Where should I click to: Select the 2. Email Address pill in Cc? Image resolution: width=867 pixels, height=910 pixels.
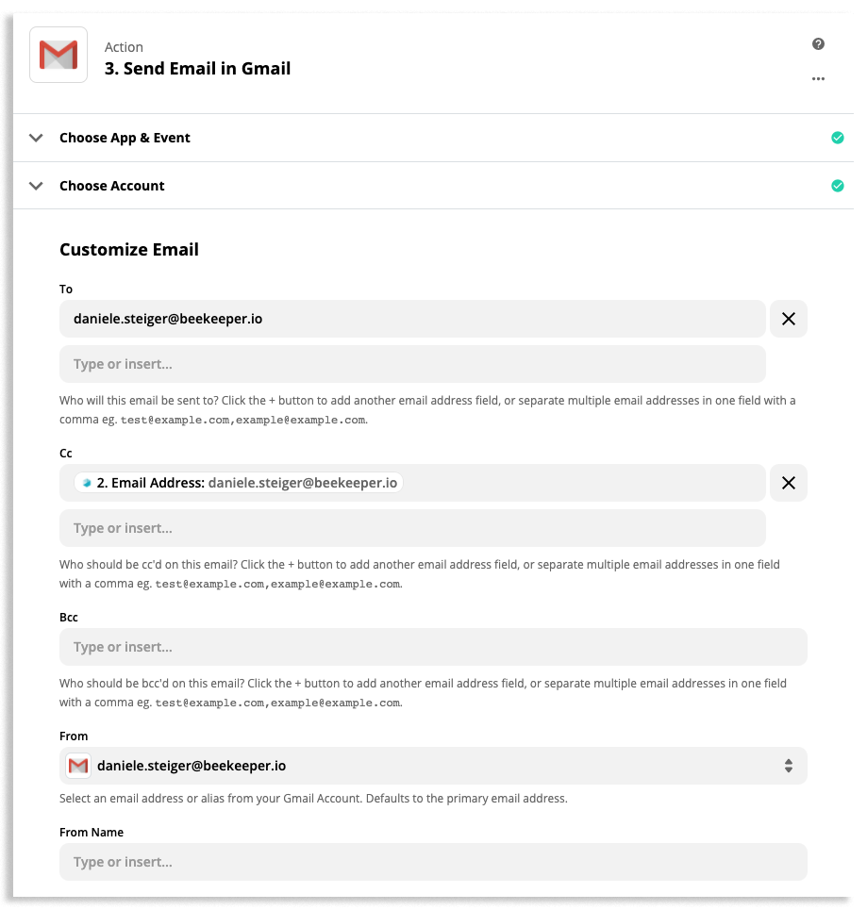pos(239,483)
